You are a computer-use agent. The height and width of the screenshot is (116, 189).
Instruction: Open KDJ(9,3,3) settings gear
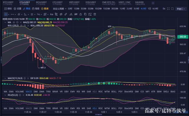[20, 95]
